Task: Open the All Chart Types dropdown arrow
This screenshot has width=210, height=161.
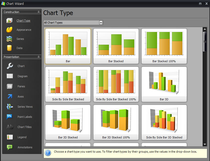Action: (x=101, y=23)
